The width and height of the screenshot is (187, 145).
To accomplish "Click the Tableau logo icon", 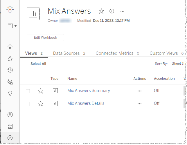I will click(10, 10).
